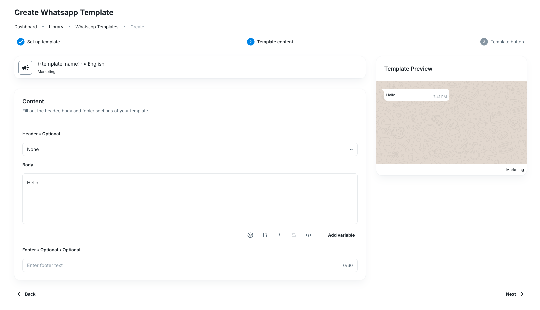Open the emoji picker icon
The image size is (540, 310).
tap(250, 235)
